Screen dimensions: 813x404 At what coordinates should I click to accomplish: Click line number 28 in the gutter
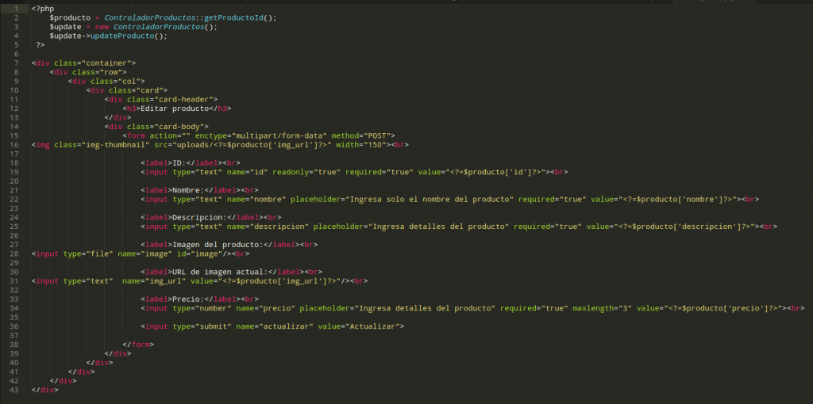coord(13,253)
